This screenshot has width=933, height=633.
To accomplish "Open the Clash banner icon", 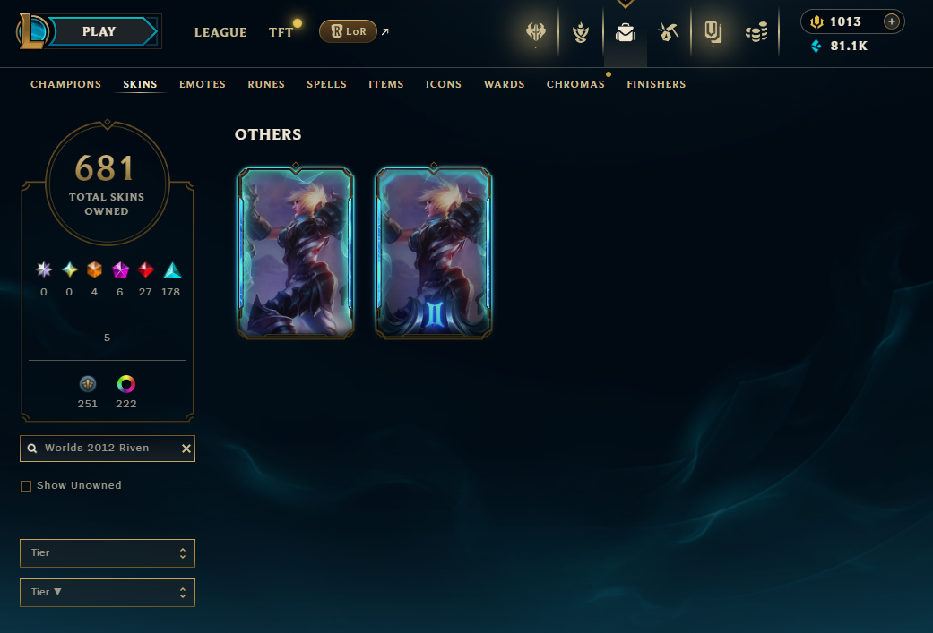I will pos(713,32).
